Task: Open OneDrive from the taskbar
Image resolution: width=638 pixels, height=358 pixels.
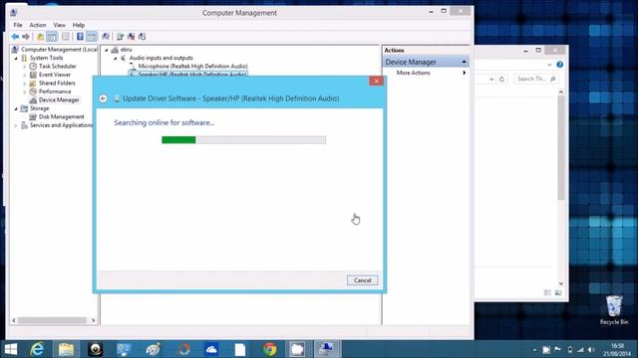Action: pyautogui.click(x=212, y=349)
